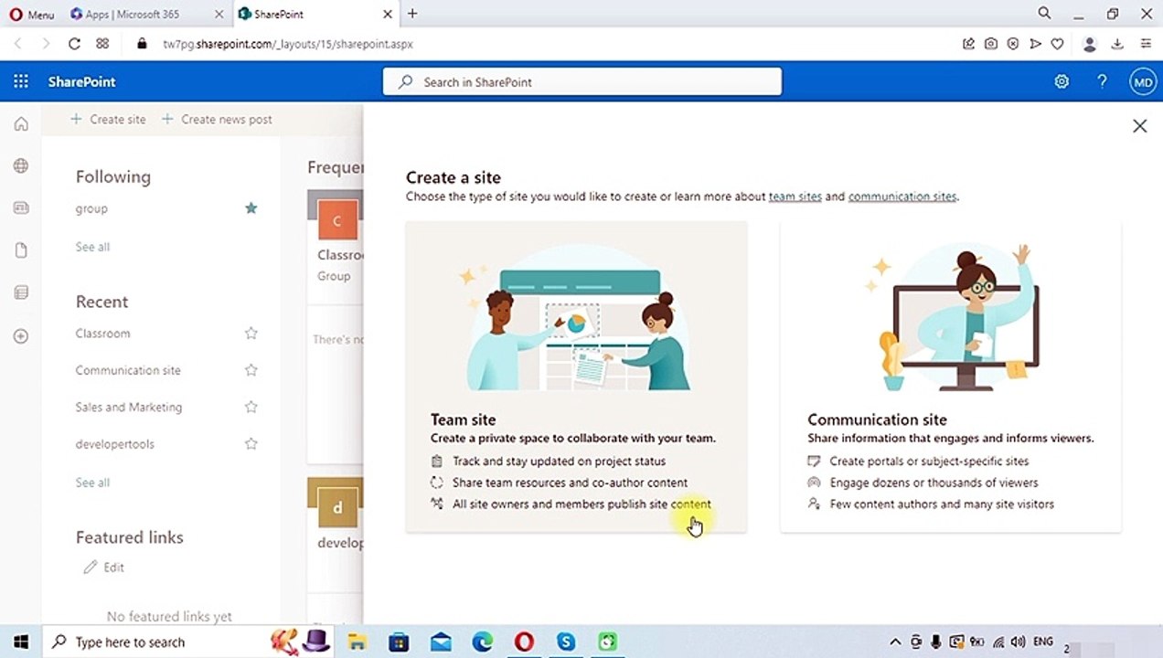
Task: Open Classroom in Recent list
Action: tap(102, 334)
